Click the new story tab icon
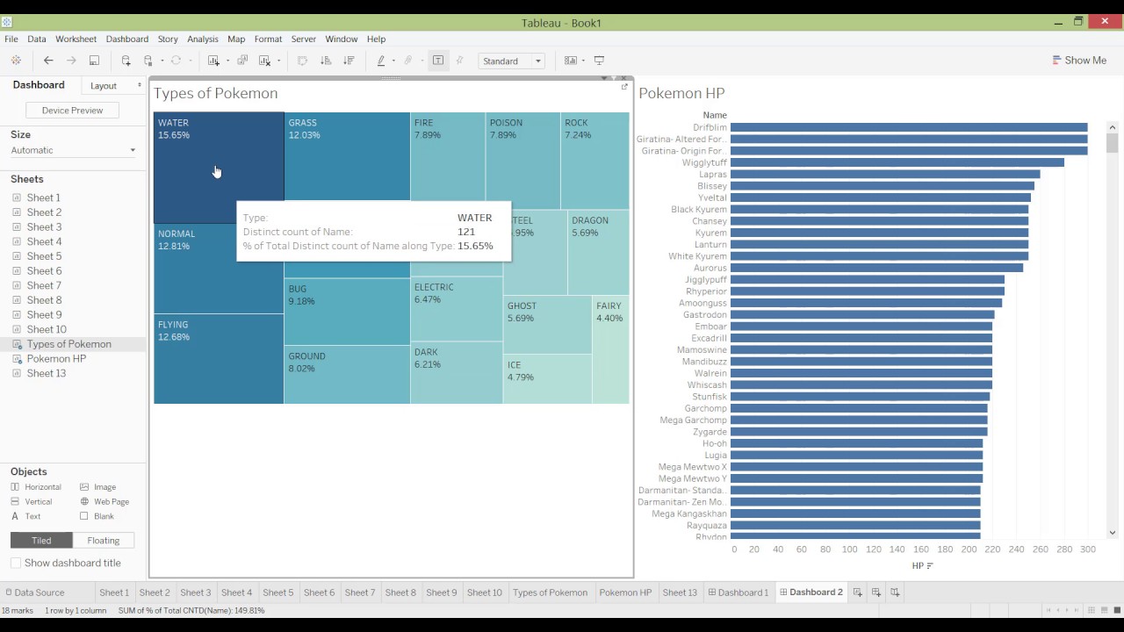1124x632 pixels. pos(895,592)
